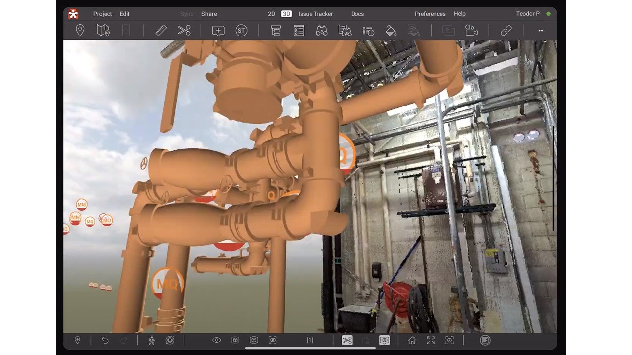Click the Share button
This screenshot has width=632, height=355.
[x=209, y=14]
